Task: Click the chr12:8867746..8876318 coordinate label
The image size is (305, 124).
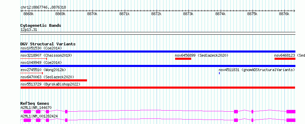Action: (x=43, y=8)
